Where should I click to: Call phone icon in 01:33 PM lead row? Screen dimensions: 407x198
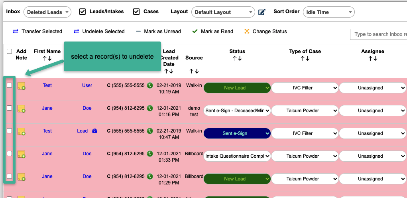(x=150, y=154)
